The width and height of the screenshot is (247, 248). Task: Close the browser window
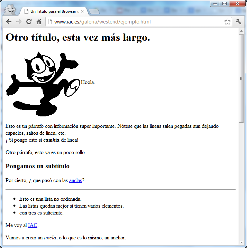(x=237, y=4)
